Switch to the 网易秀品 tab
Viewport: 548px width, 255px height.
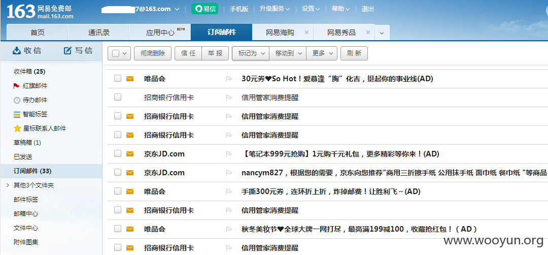[341, 33]
